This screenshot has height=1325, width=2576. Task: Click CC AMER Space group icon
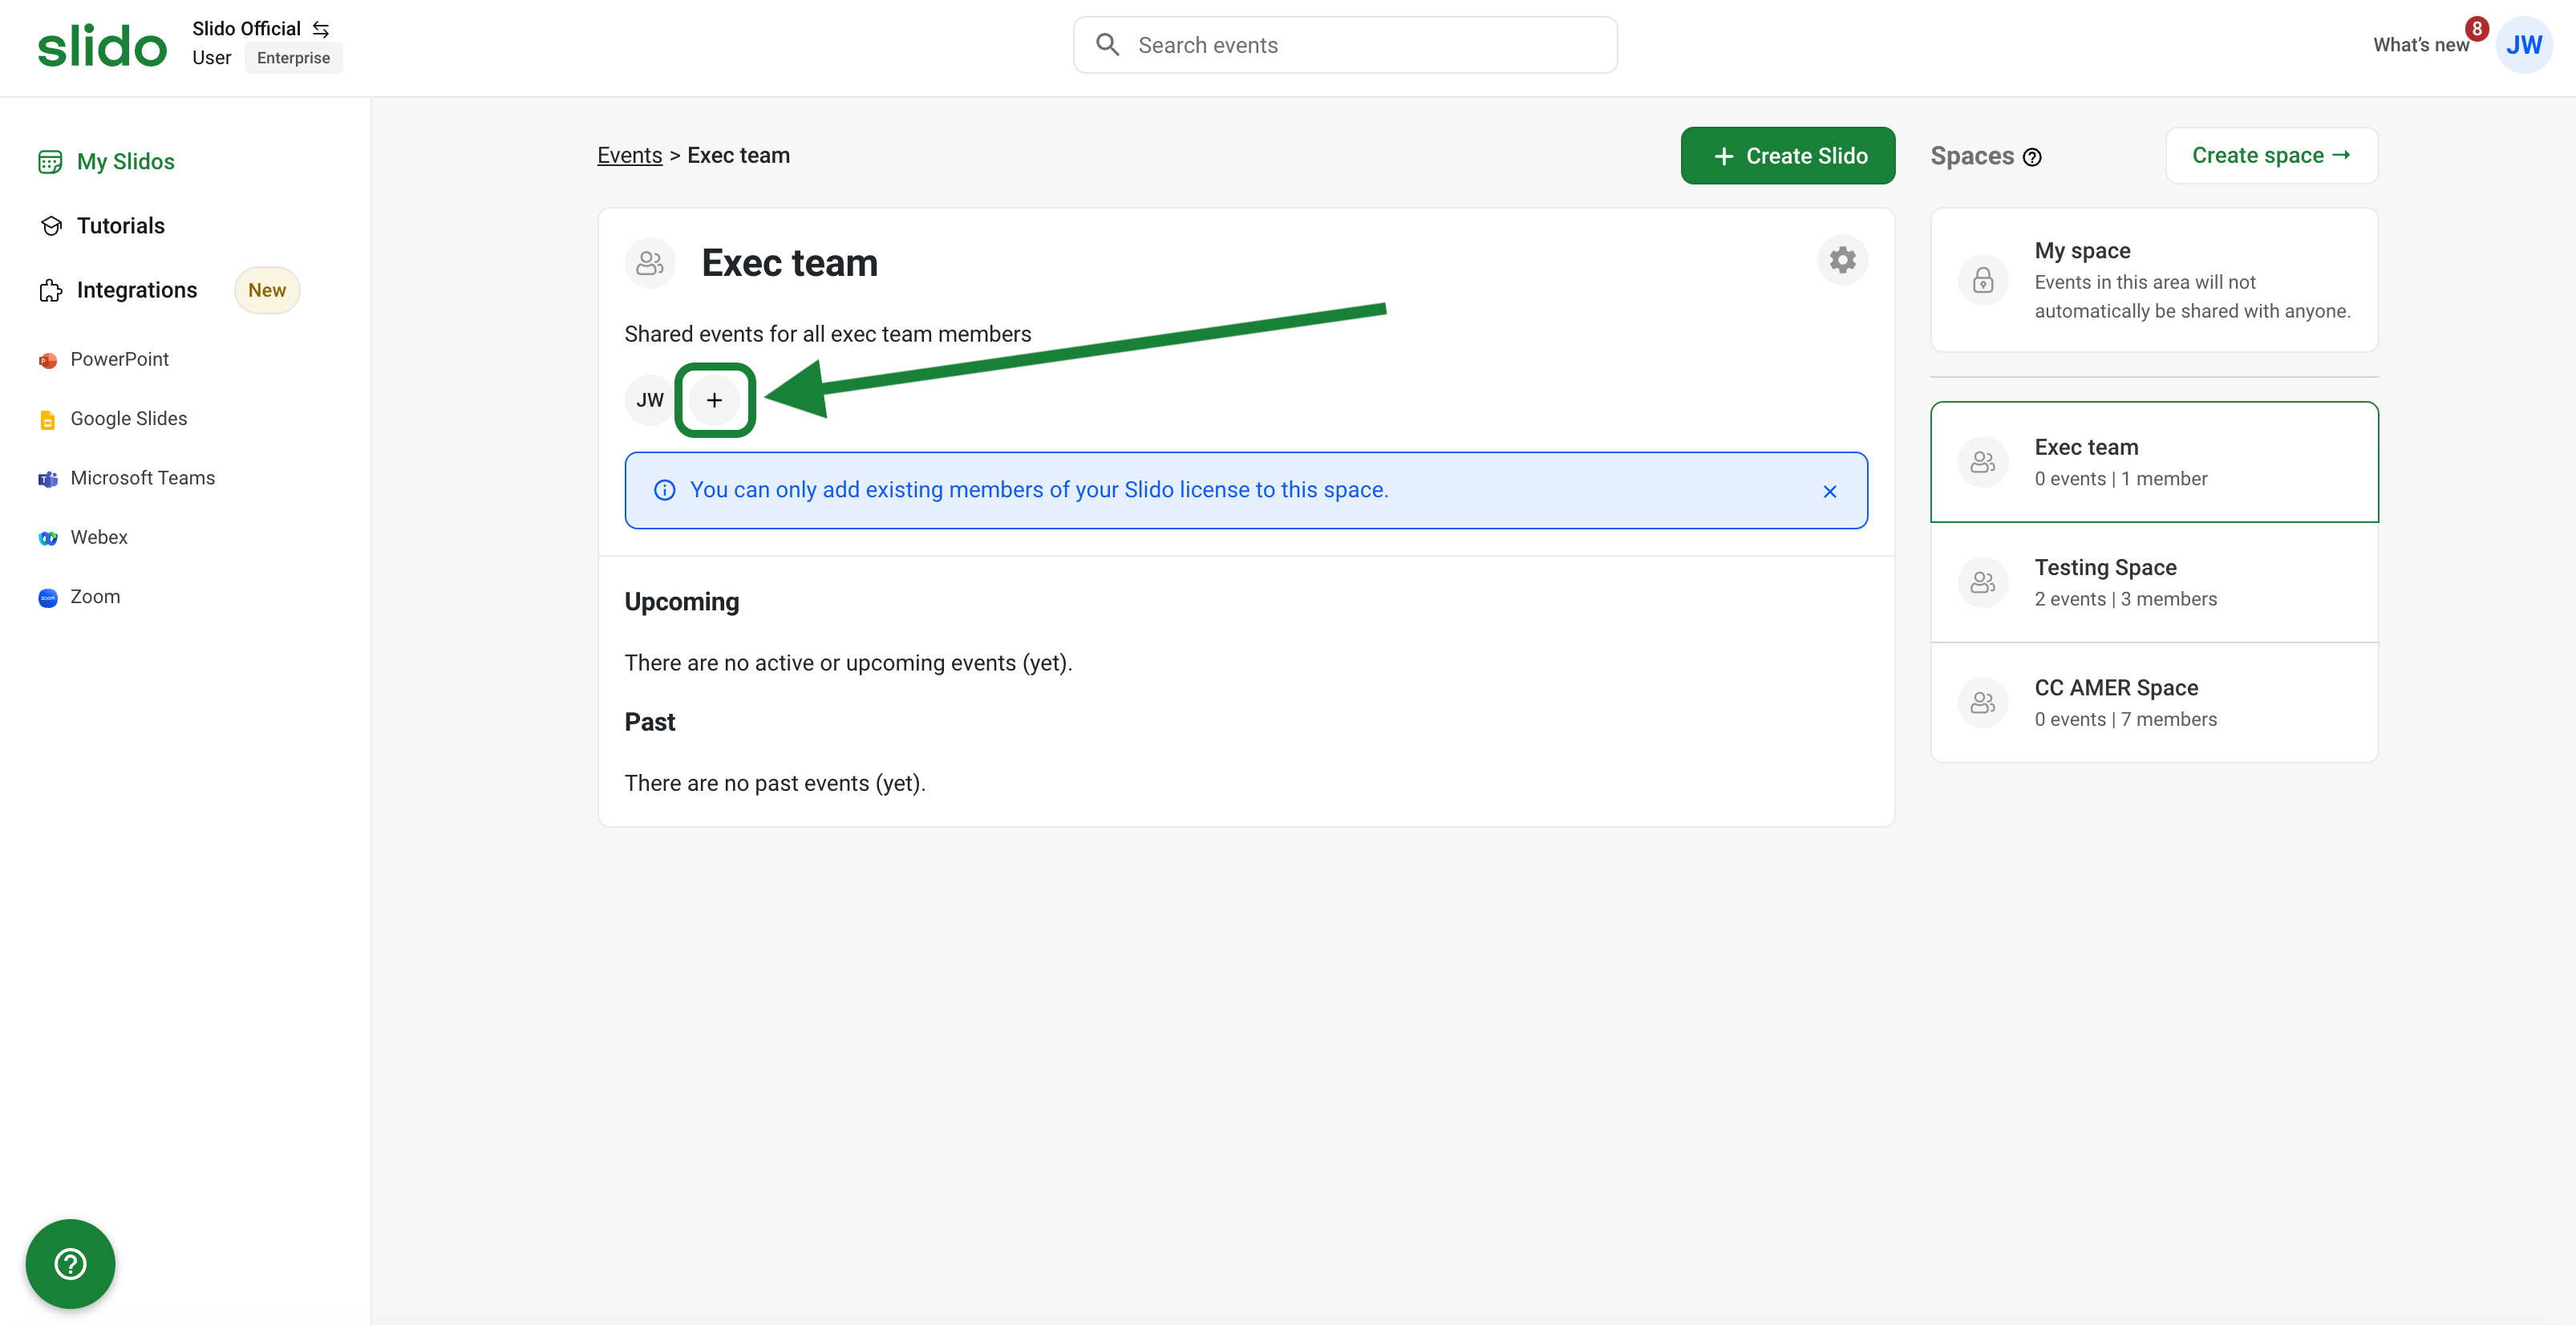1982,703
